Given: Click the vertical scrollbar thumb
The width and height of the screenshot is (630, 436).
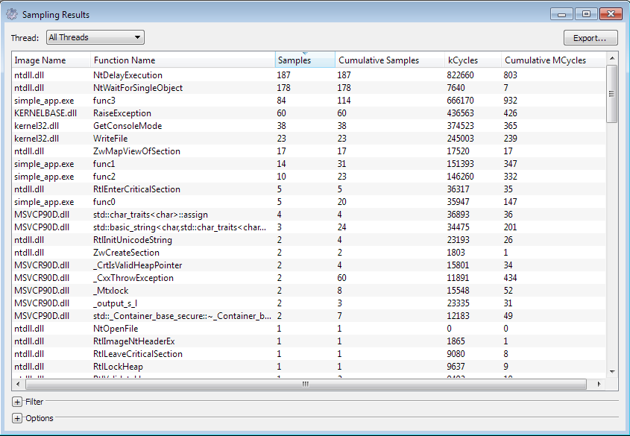Looking at the screenshot, I should pyautogui.click(x=612, y=94).
